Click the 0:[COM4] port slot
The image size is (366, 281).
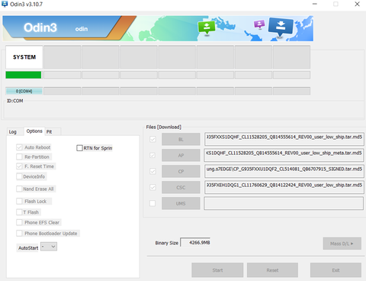pos(24,91)
